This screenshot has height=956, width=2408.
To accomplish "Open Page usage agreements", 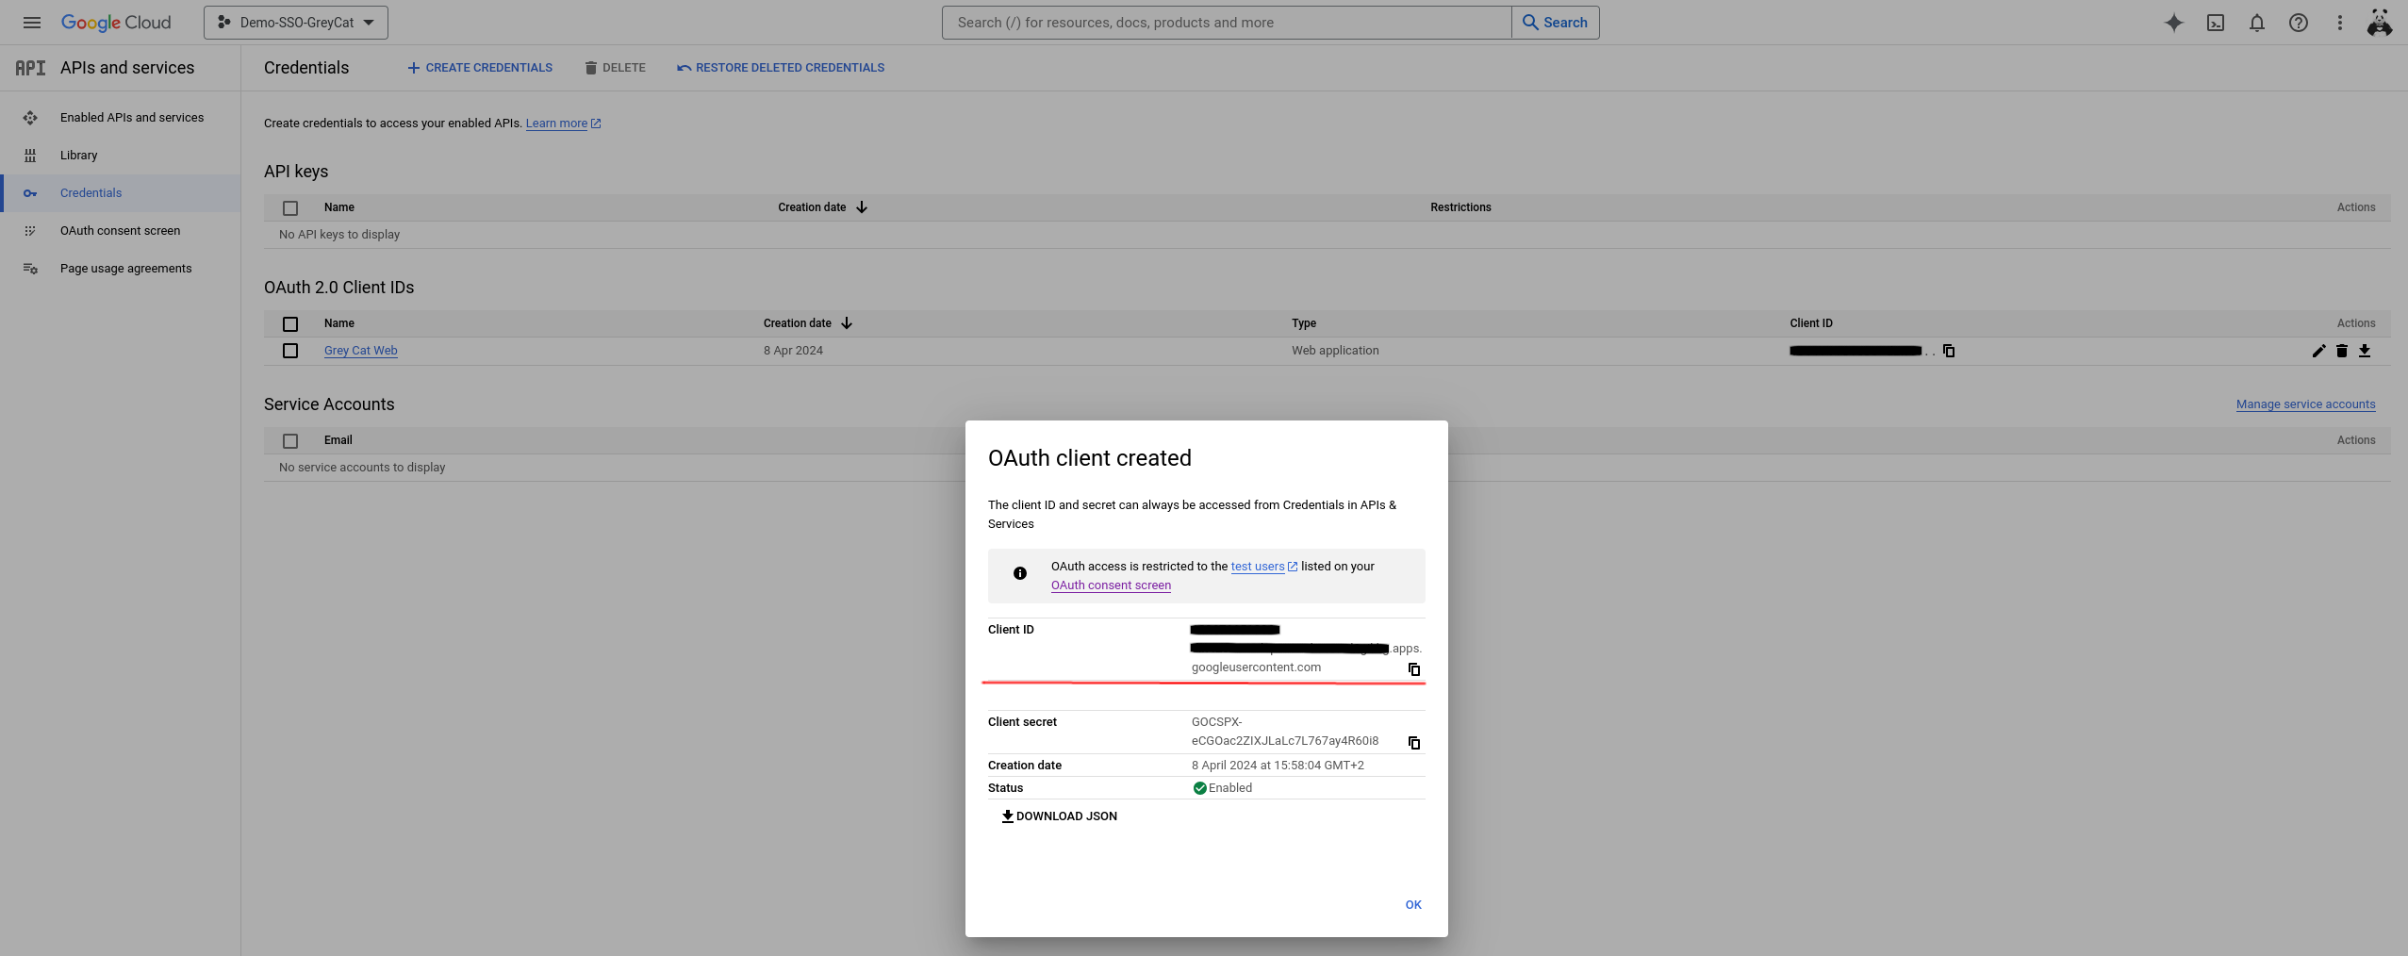I will (121, 269).
